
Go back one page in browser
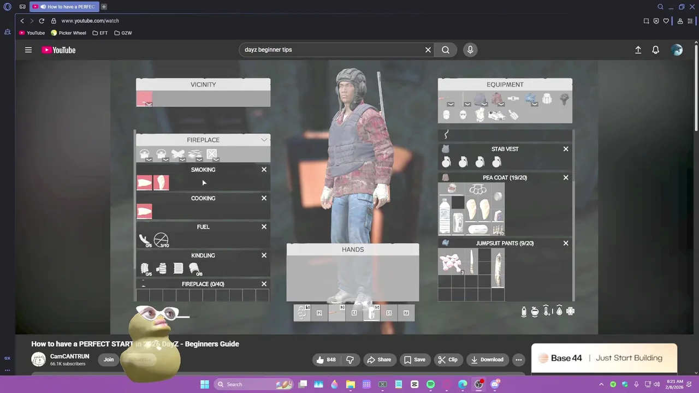(22, 21)
